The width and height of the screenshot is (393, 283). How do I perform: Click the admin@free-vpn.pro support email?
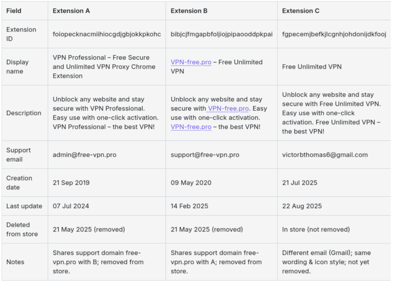click(84, 155)
